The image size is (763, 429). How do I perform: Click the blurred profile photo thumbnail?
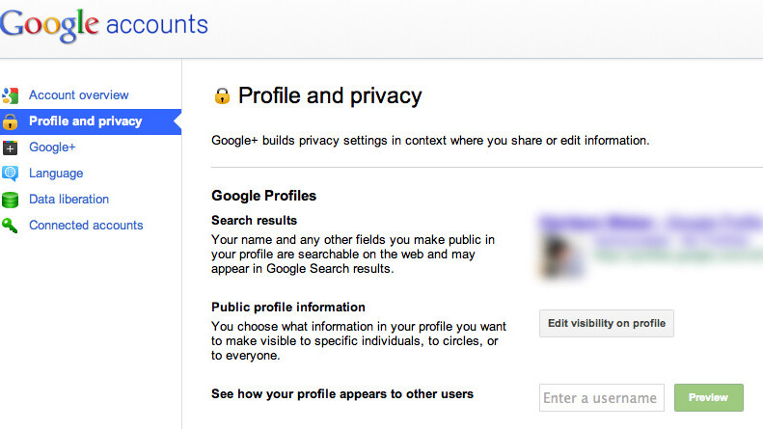tap(561, 255)
